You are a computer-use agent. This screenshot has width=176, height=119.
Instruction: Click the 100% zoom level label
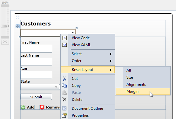5,3
